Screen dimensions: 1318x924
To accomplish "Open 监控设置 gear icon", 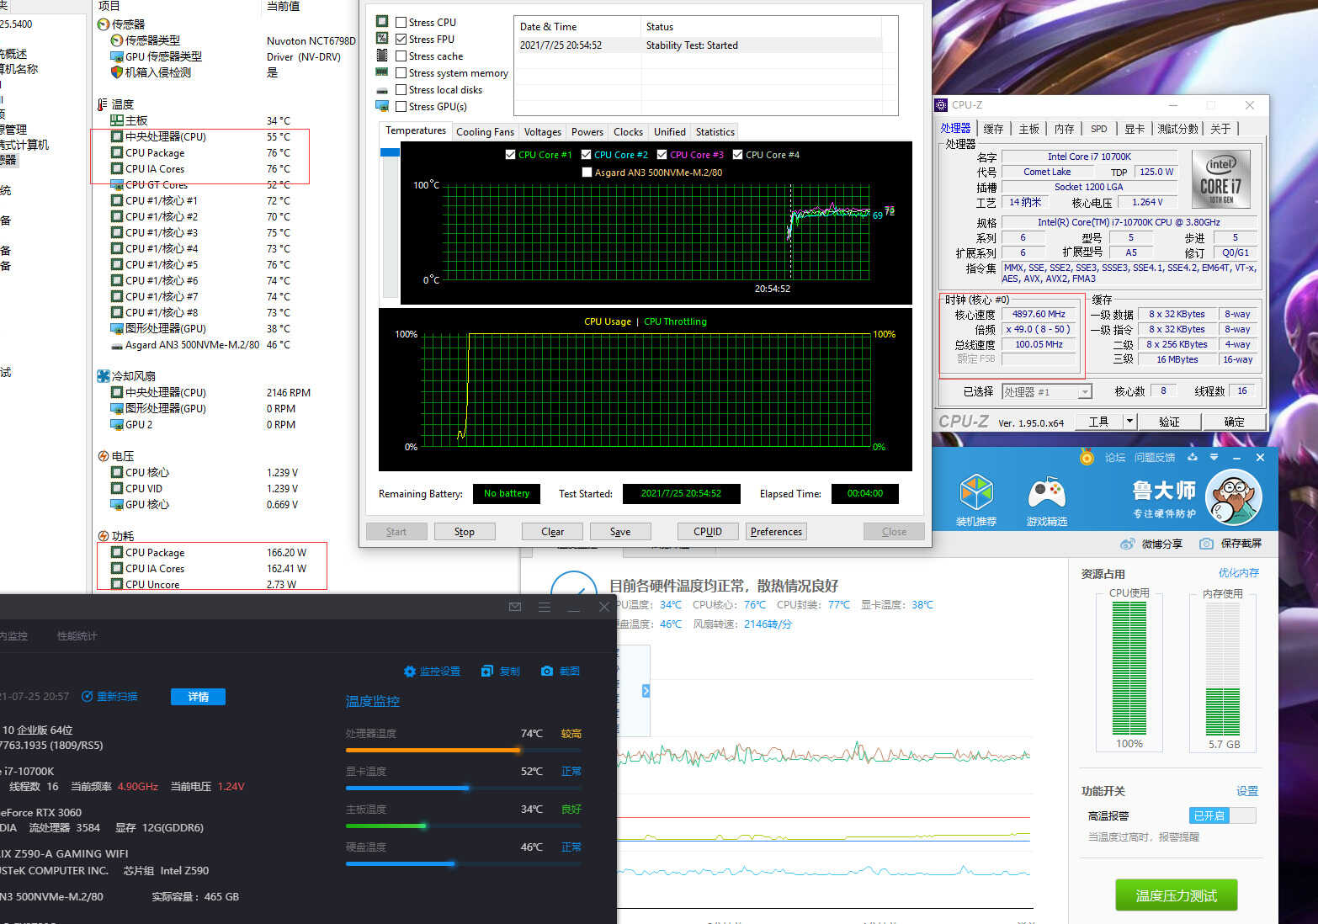I will [x=410, y=671].
